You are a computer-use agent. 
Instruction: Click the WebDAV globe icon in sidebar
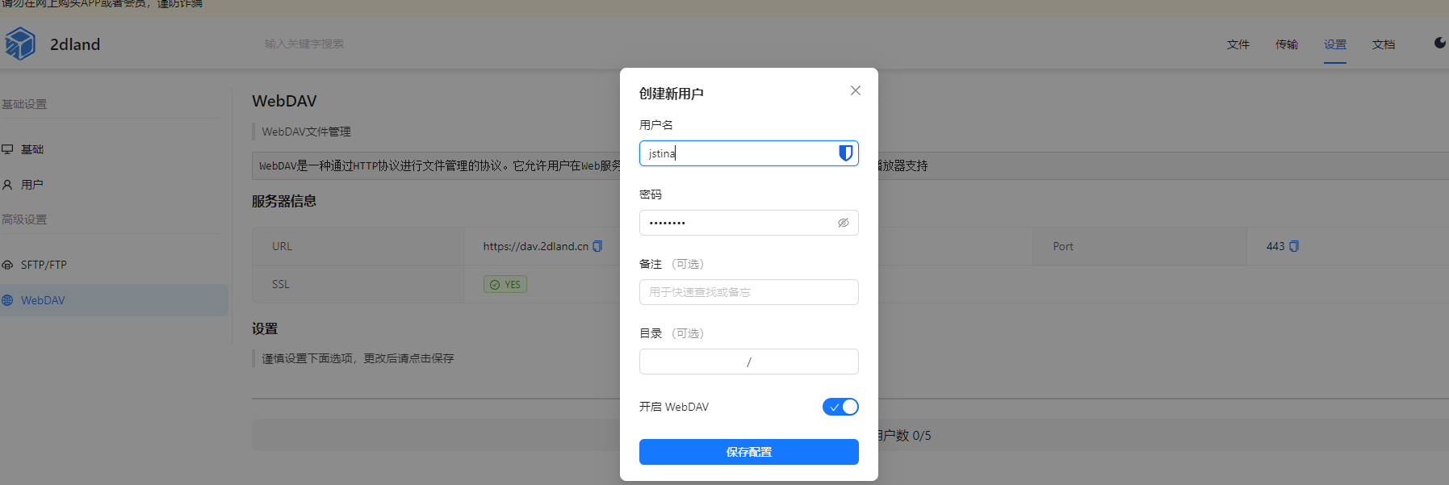click(x=7, y=300)
